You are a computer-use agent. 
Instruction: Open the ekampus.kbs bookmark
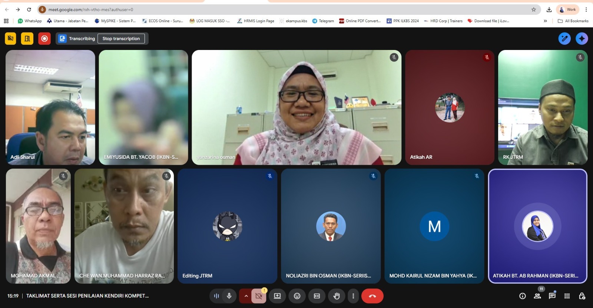(x=293, y=21)
